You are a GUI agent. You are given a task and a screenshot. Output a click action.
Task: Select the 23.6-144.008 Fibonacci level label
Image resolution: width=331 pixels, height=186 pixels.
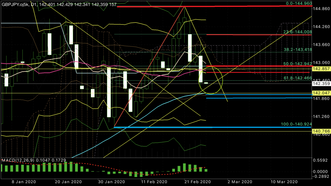point(297,32)
